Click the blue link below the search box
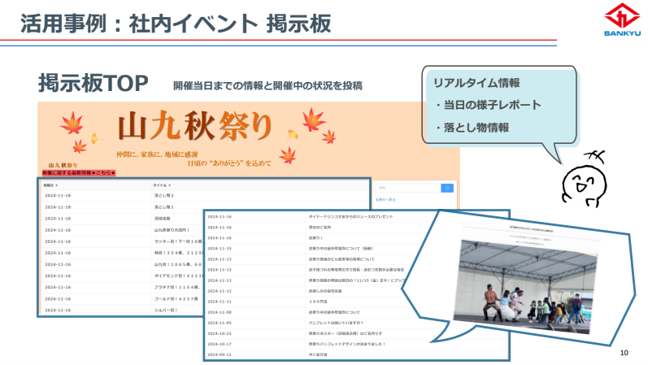Image resolution: width=648 pixels, height=365 pixels. click(x=385, y=200)
